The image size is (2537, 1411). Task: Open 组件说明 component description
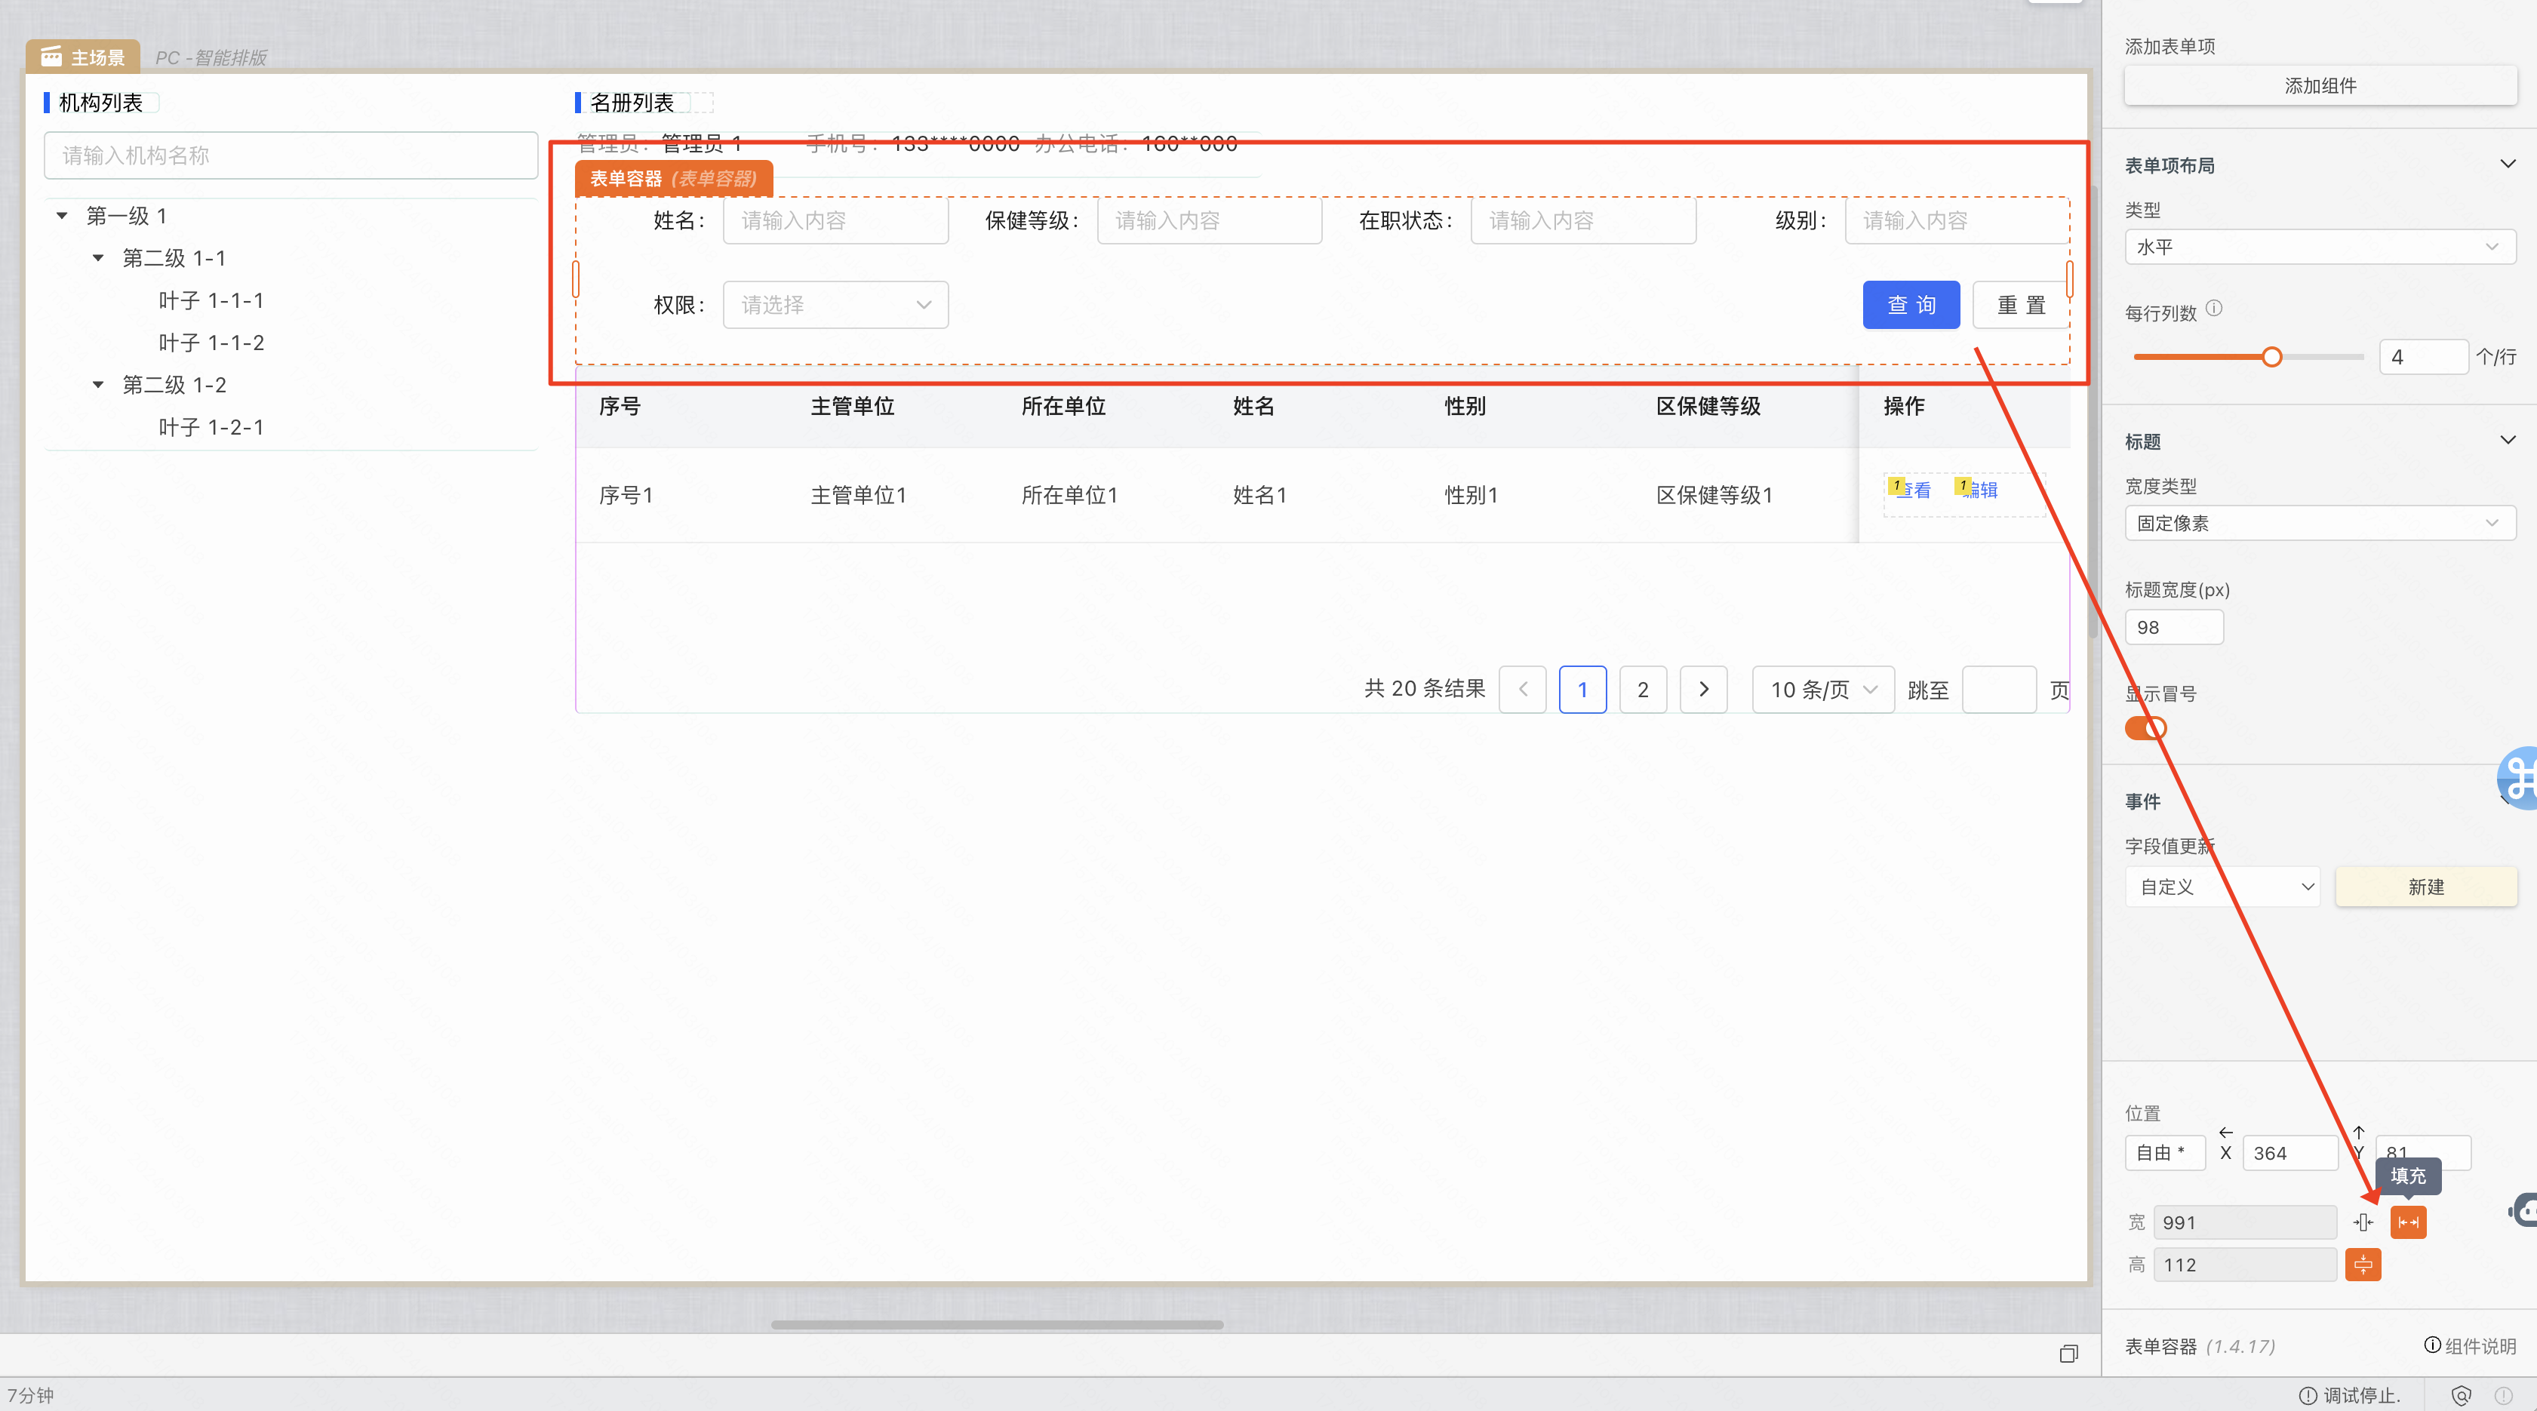point(2470,1346)
